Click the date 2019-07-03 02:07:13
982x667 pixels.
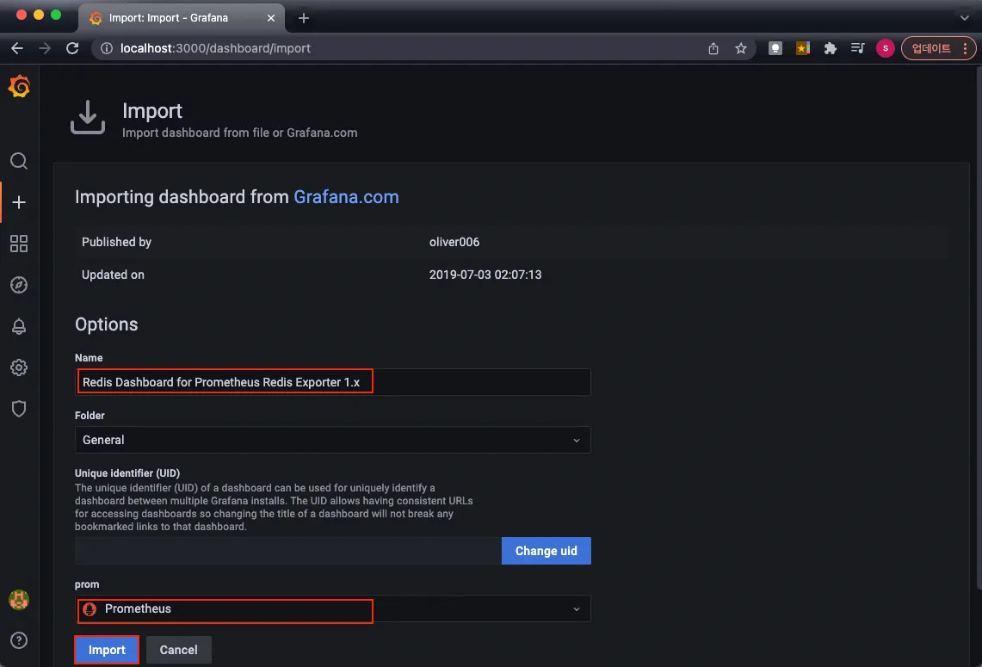485,275
